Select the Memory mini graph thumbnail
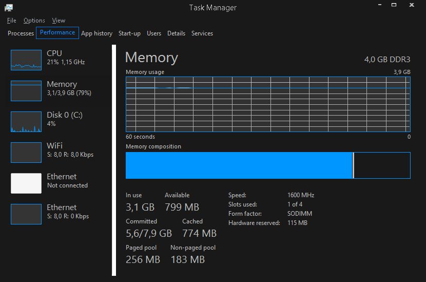Image resolution: width=426 pixels, height=282 pixels. pos(26,91)
